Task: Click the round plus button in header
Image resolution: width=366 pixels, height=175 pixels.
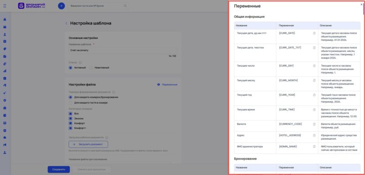Action: 61,6
